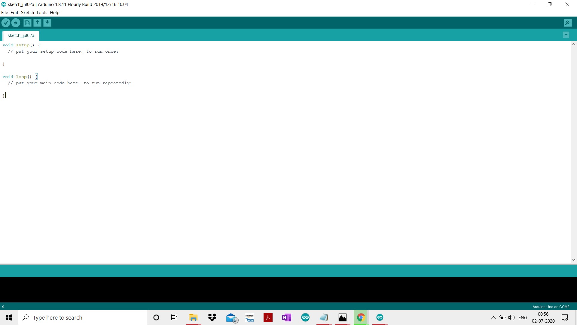Click the Verify checkmark button

point(6,23)
